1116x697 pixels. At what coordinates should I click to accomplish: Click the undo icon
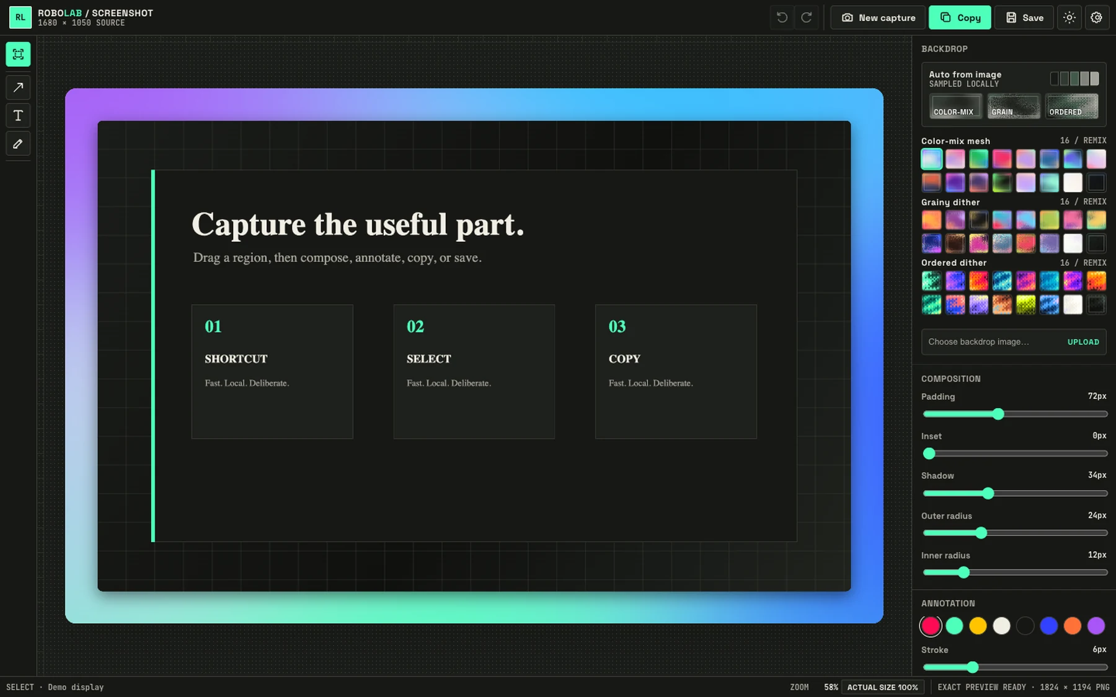tap(782, 17)
